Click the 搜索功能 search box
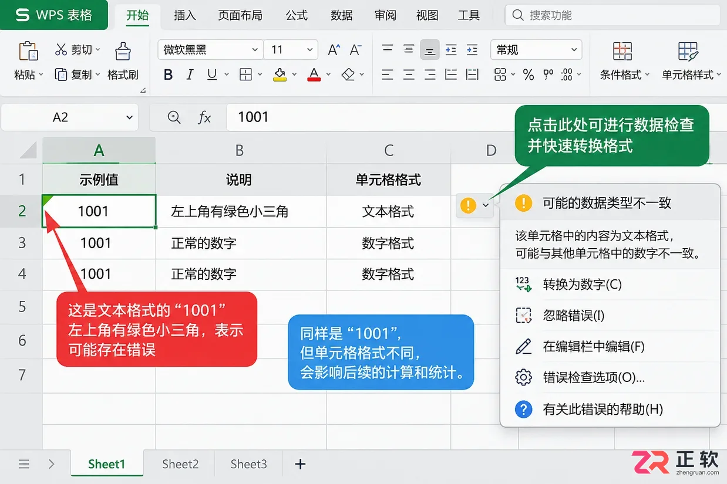The height and width of the screenshot is (484, 727). (611, 15)
